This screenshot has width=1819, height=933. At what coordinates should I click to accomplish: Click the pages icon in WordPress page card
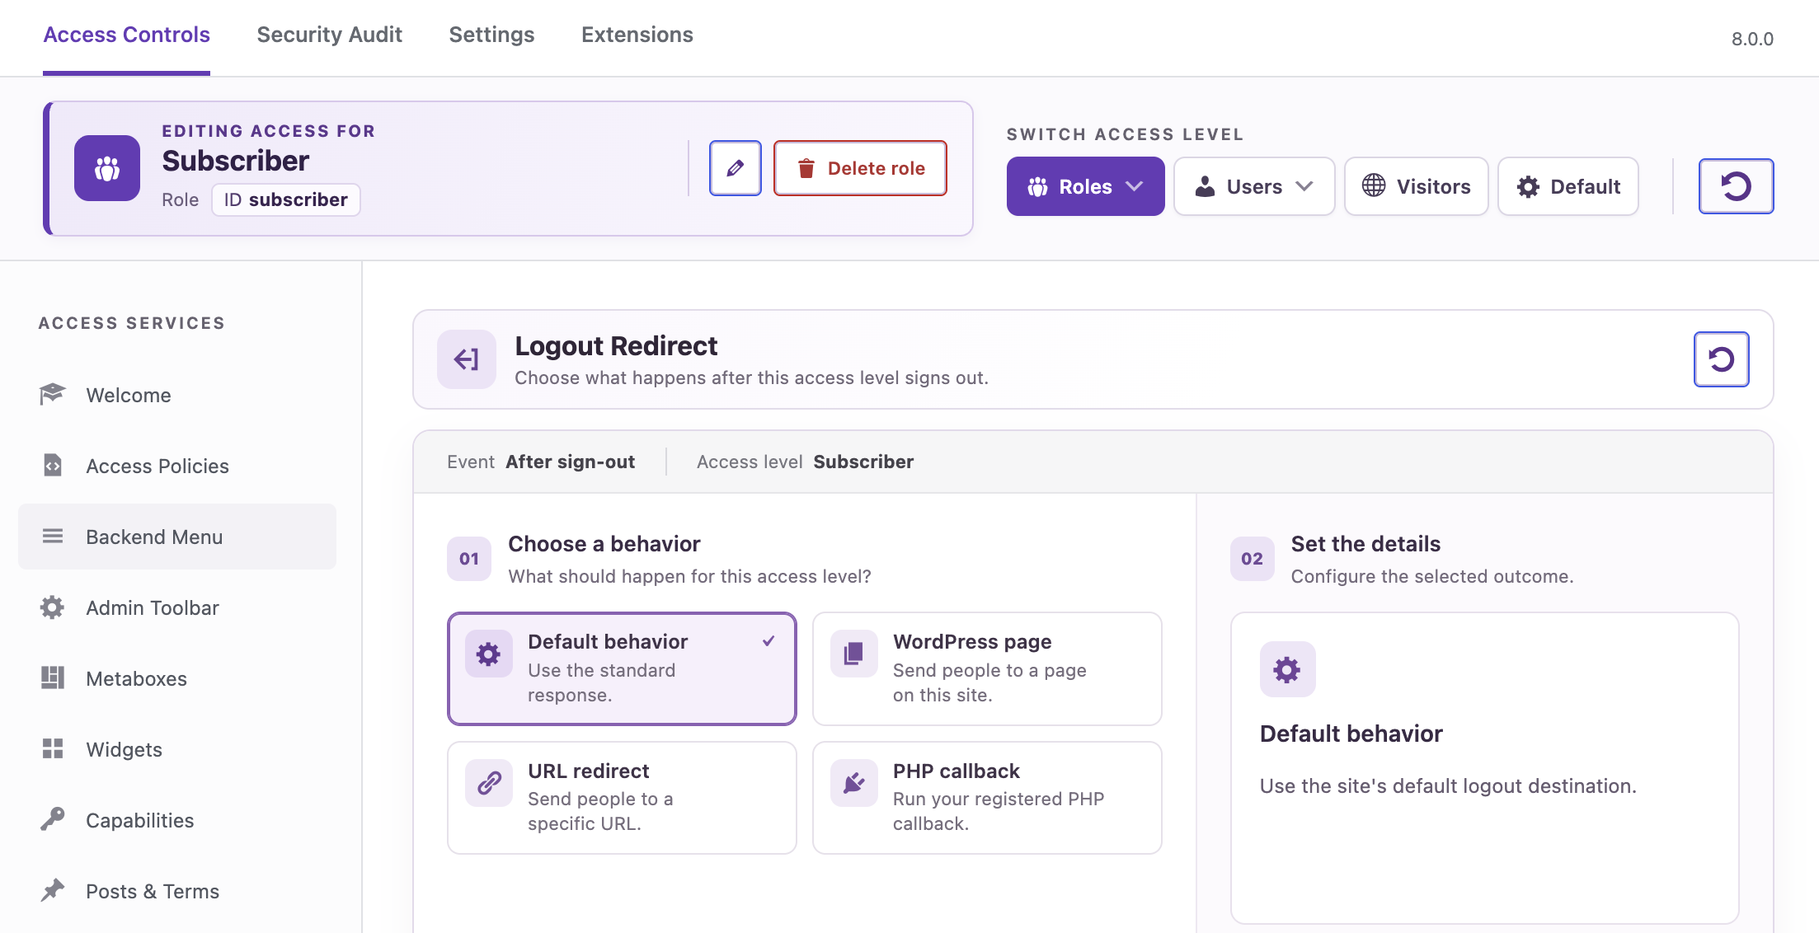point(854,654)
